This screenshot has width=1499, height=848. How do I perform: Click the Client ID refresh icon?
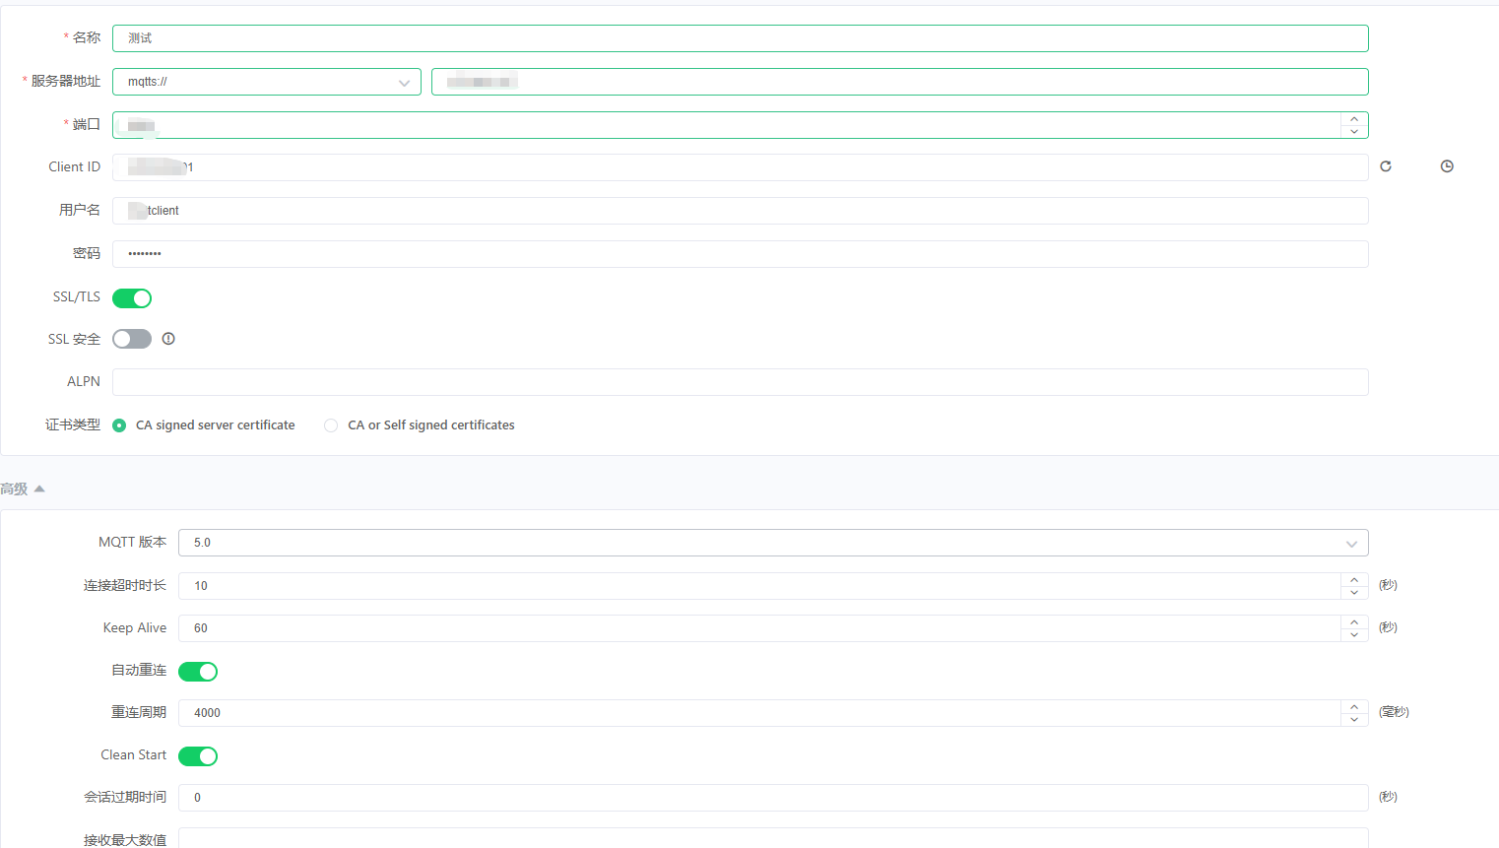click(1385, 166)
